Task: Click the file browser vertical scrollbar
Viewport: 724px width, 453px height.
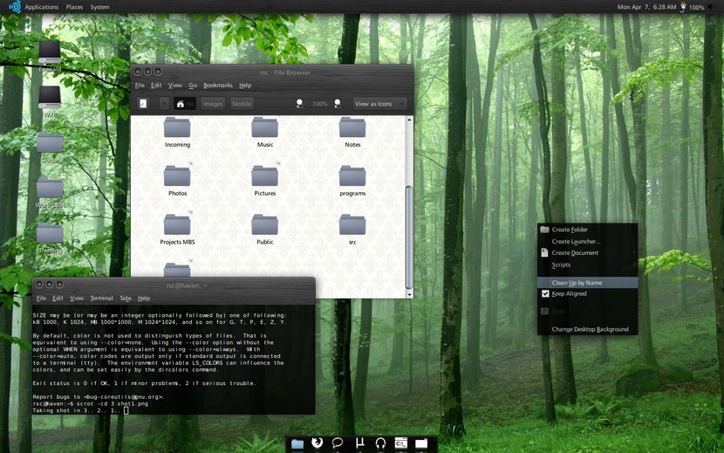Action: click(409, 236)
